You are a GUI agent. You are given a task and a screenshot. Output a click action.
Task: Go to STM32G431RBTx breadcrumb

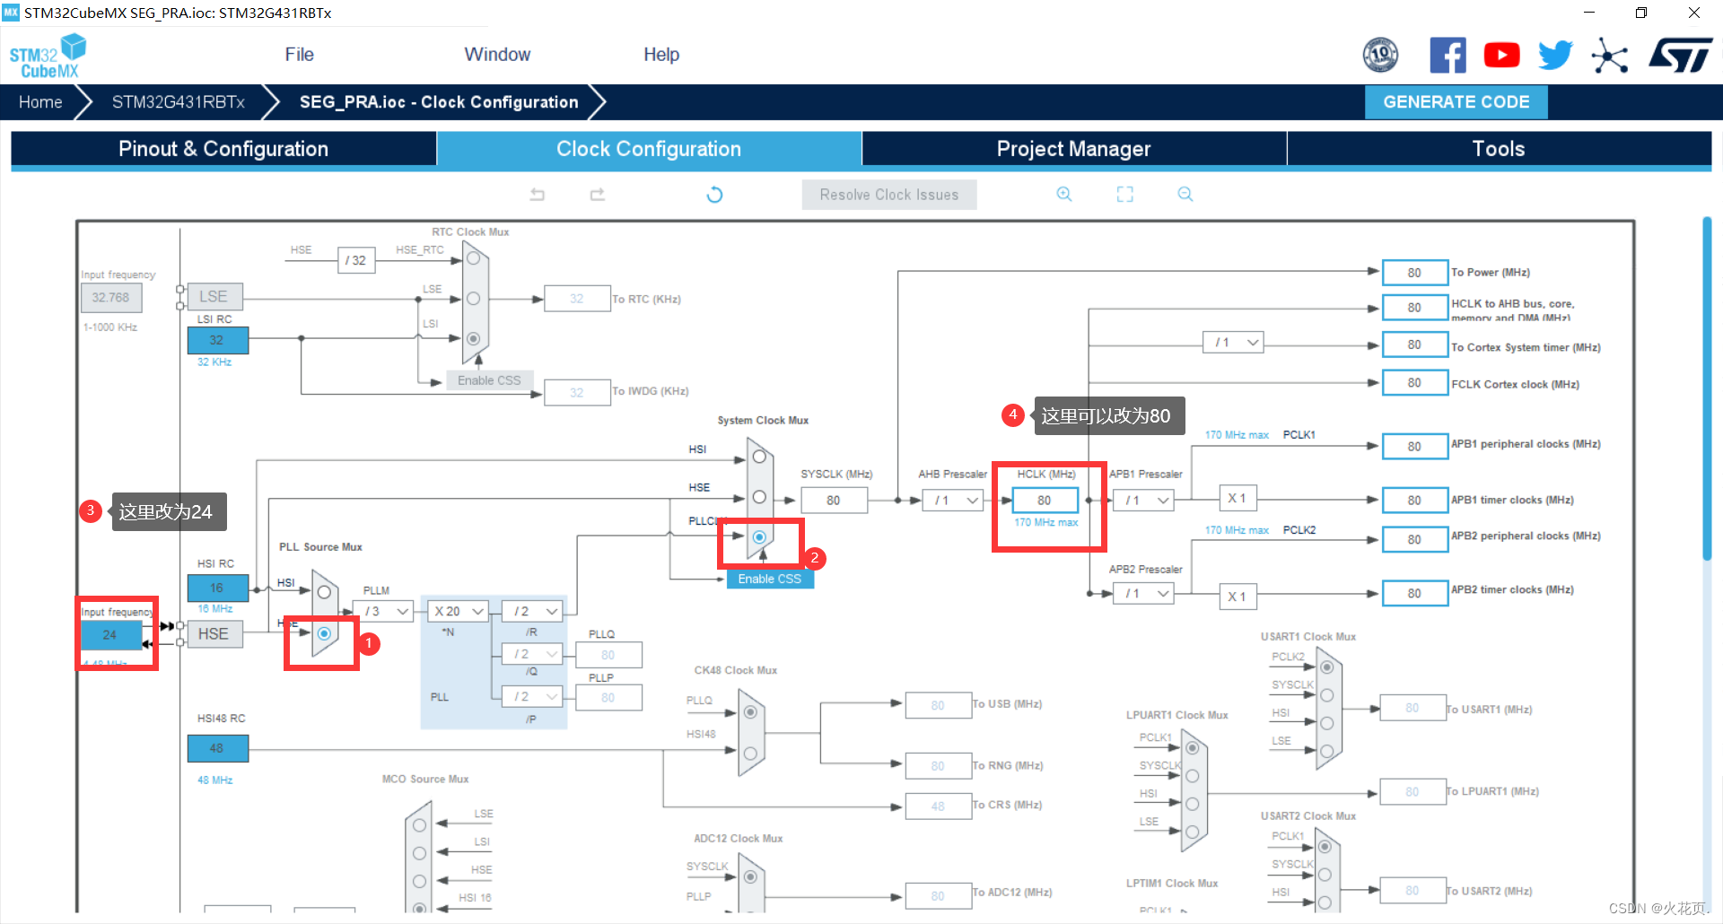point(179,102)
